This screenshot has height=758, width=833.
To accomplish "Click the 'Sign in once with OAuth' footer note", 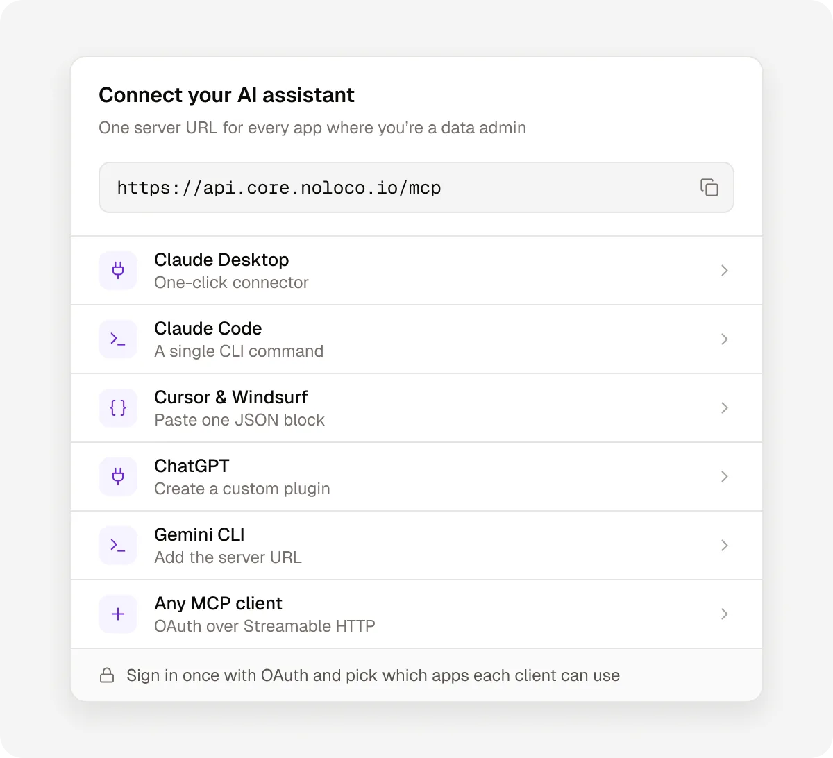I will 373,675.
